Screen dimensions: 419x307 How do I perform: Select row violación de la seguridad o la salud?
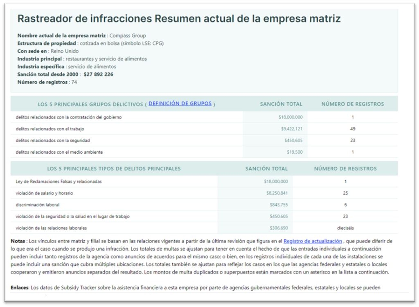(x=204, y=216)
